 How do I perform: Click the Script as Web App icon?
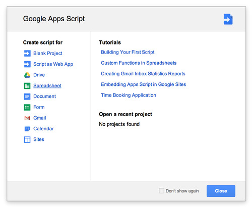click(x=27, y=64)
